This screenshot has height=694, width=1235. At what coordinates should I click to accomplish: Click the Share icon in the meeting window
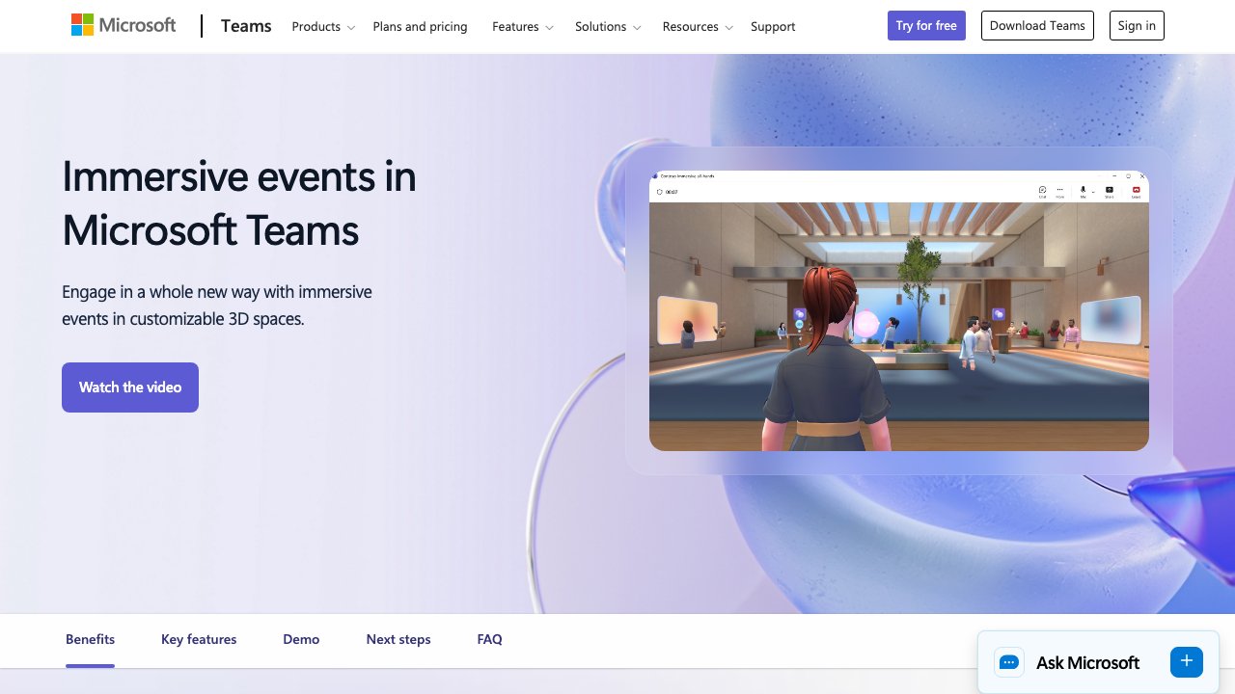coord(1109,190)
